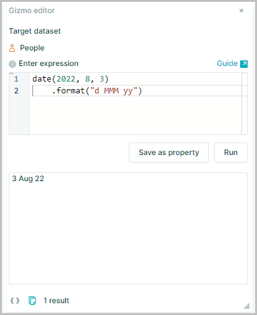Click line number 1 in the gutter
The image size is (257, 315).
(16, 79)
